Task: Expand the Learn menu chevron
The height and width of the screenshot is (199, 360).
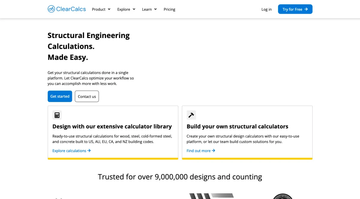Action: pos(155,9)
